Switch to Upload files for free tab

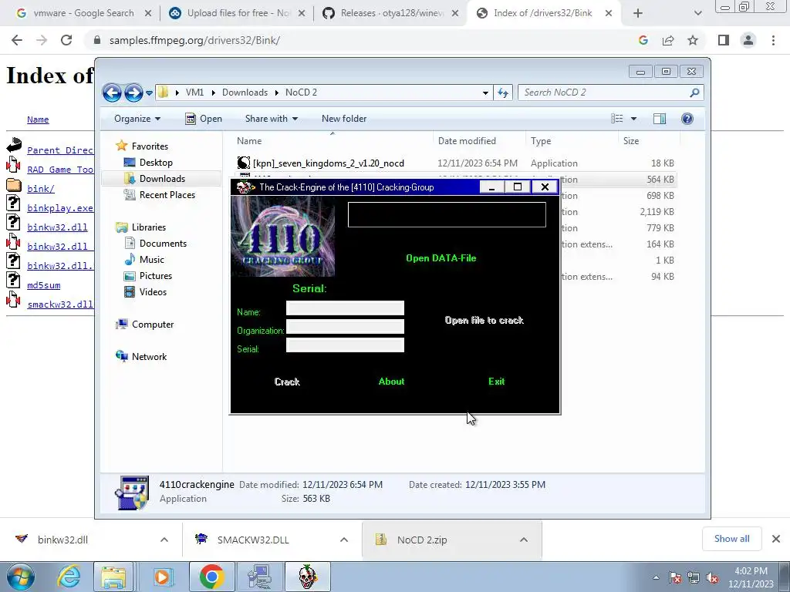click(x=236, y=14)
